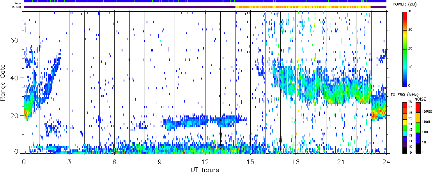Click the '10000' label on NOISE scale
Viewport: 432px width, 172px height.
427,112
